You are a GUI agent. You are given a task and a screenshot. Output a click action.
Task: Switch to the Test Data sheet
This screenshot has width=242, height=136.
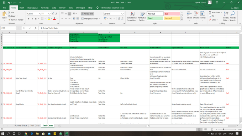(35, 126)
